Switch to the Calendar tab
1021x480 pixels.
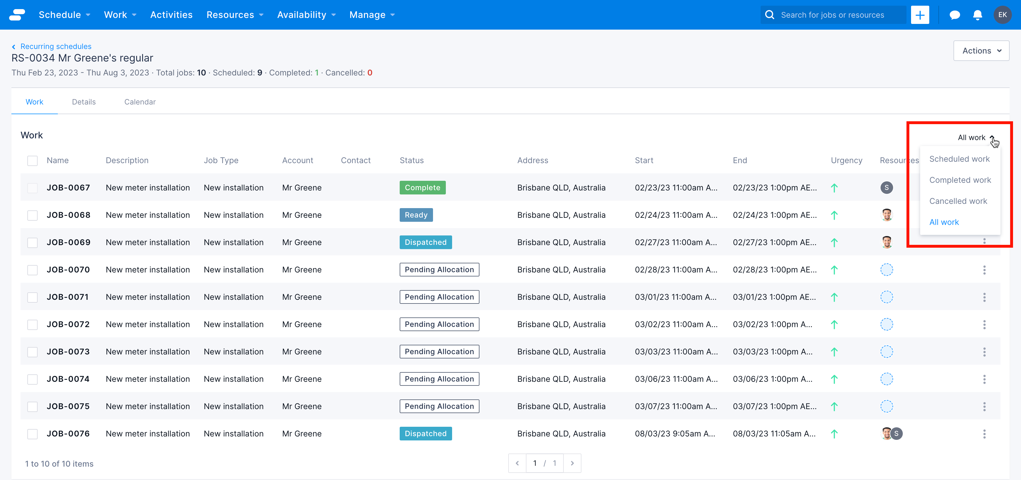139,101
